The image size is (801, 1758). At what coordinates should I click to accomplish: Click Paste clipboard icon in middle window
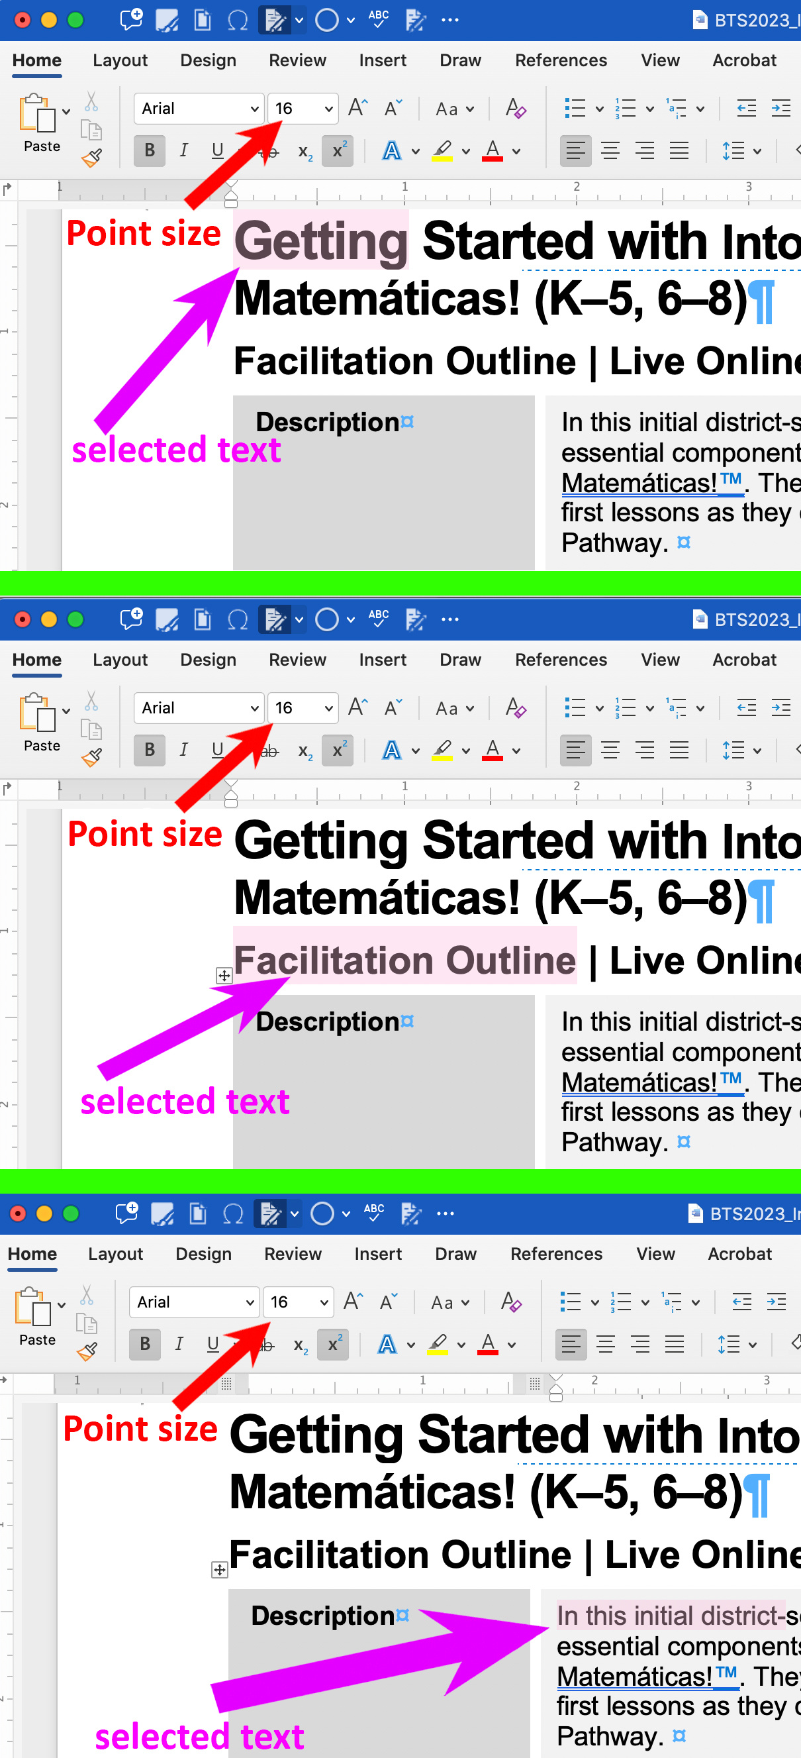[37, 713]
